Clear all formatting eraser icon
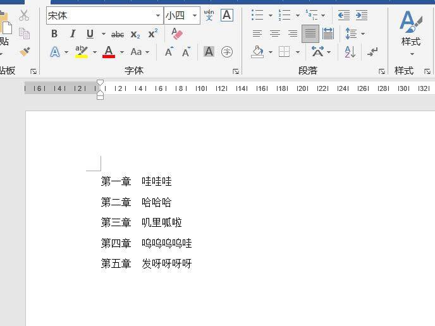 click(x=177, y=33)
